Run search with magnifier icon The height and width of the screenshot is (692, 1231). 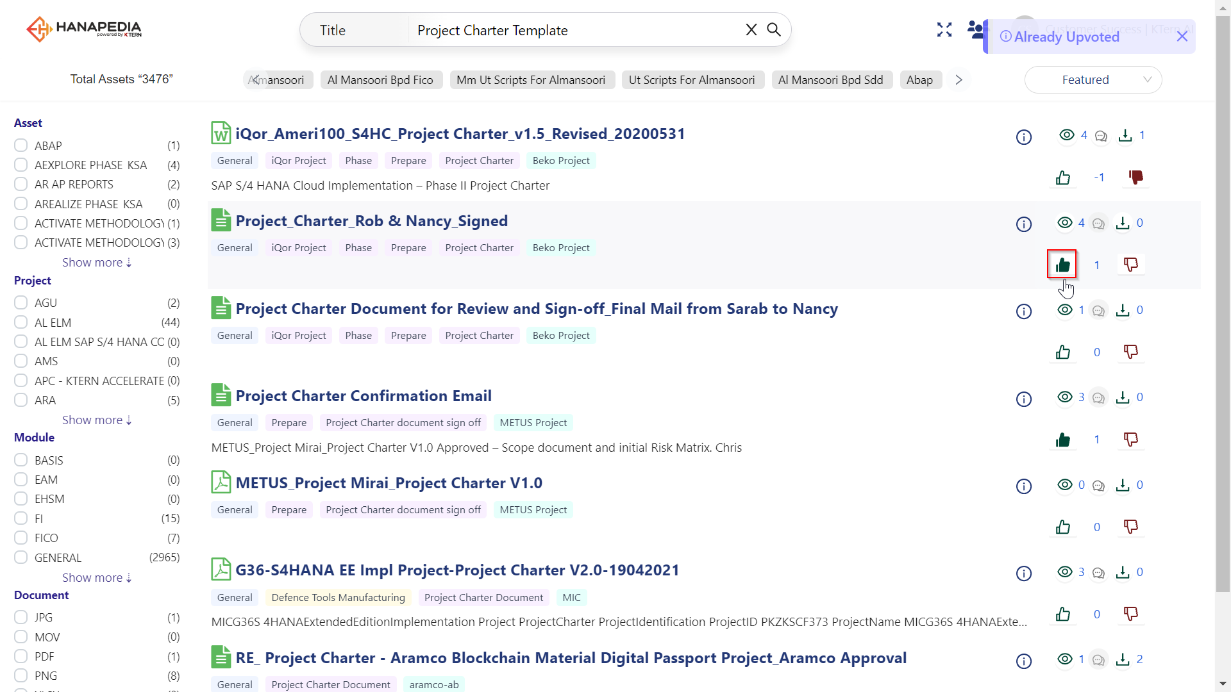(774, 30)
